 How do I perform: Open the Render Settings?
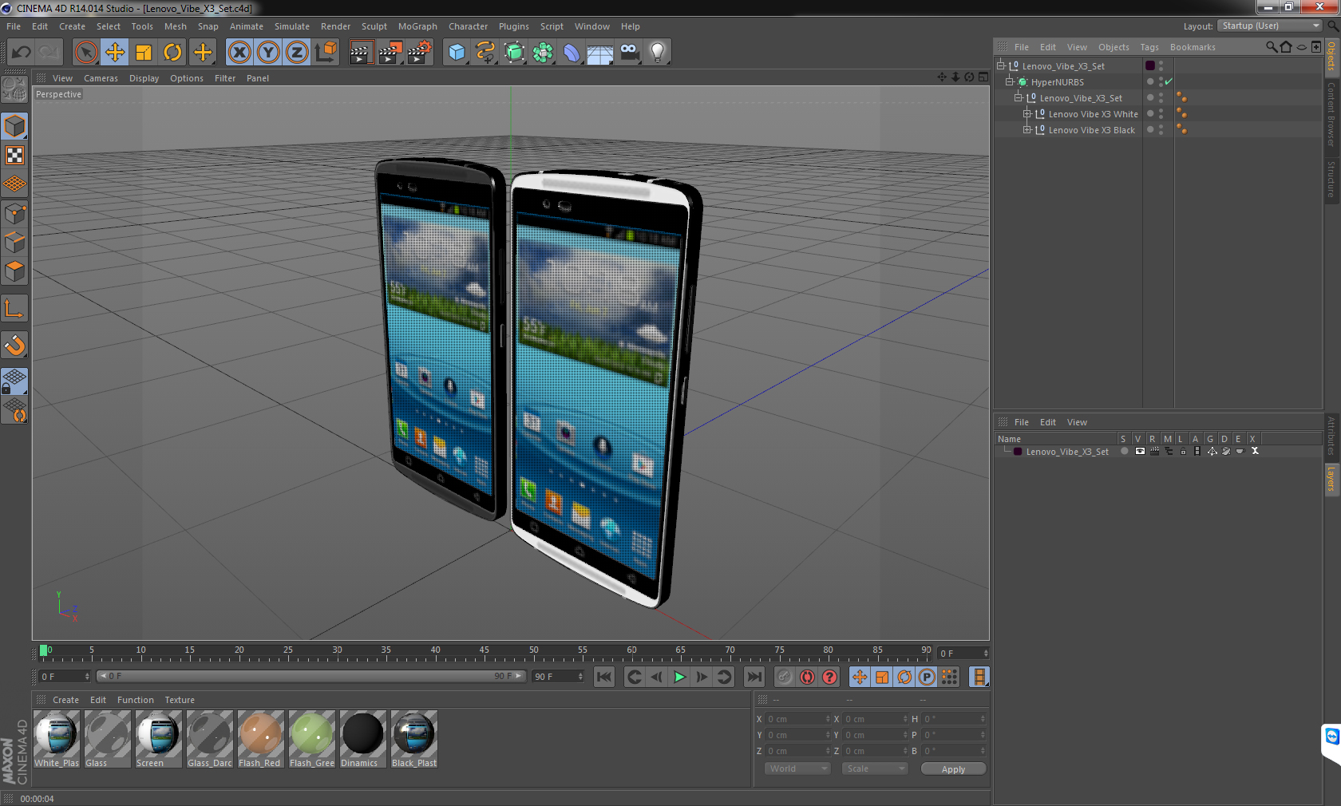click(x=420, y=53)
